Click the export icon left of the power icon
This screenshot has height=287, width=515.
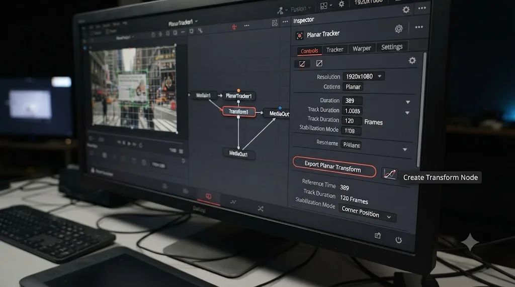click(378, 235)
